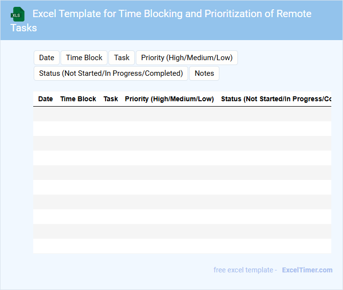Click the first-row cell under the Task header
343x290 pixels.
click(111, 114)
